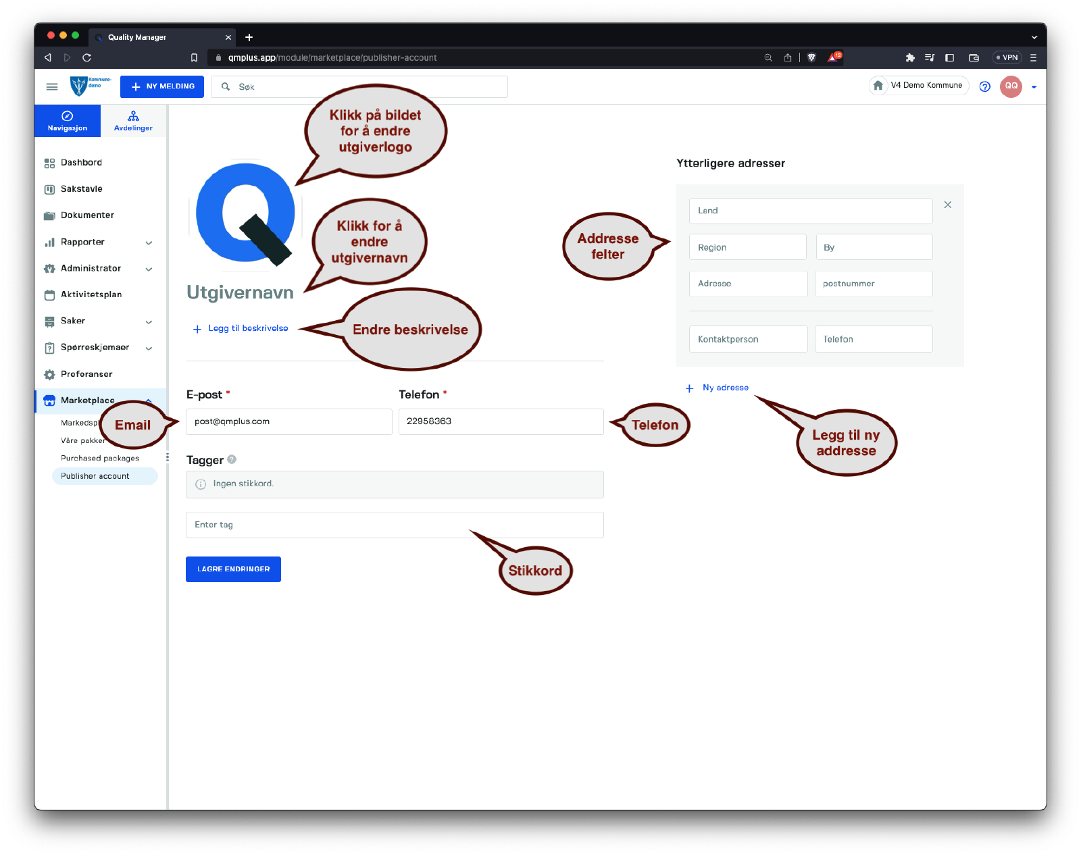Click the help question mark icon
Image resolution: width=1081 pixels, height=855 pixels.
[984, 86]
